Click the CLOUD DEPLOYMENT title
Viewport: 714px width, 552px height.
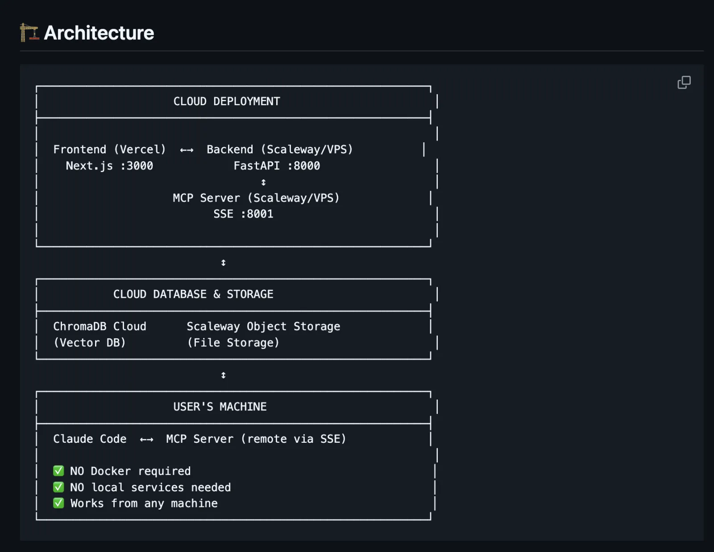(227, 102)
